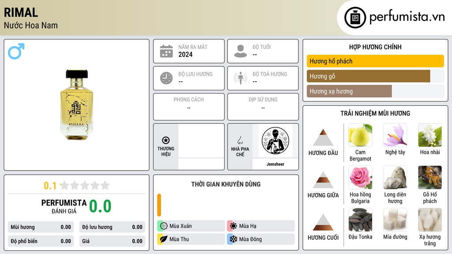Click the Jemsheer perfumer avatar
This screenshot has height=254, width=452.
[275, 141]
